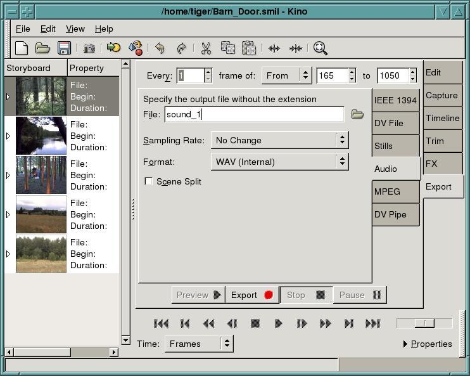Screen dimensions: 470x376
Task: Switch to the Timeline tab
Action: point(442,118)
